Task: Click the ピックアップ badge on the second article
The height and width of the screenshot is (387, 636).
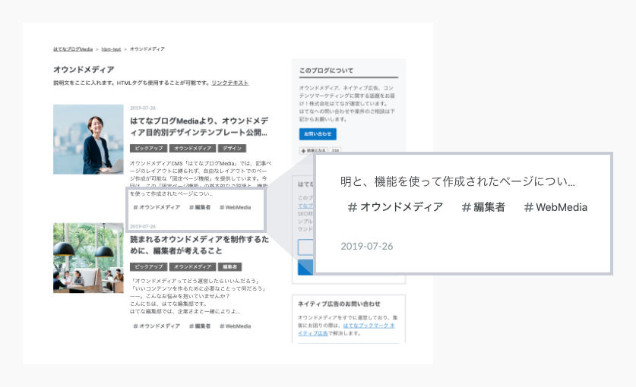Action: pos(147,267)
